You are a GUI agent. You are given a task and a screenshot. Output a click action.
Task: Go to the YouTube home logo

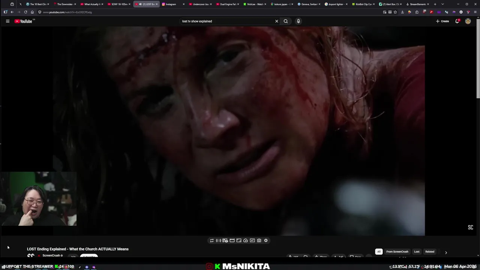tap(24, 21)
